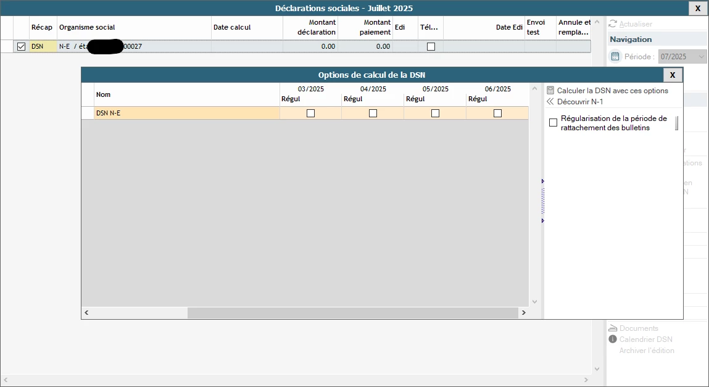Close the Options de calcul de la DSN dialog
This screenshot has height=387, width=709.
tap(673, 75)
